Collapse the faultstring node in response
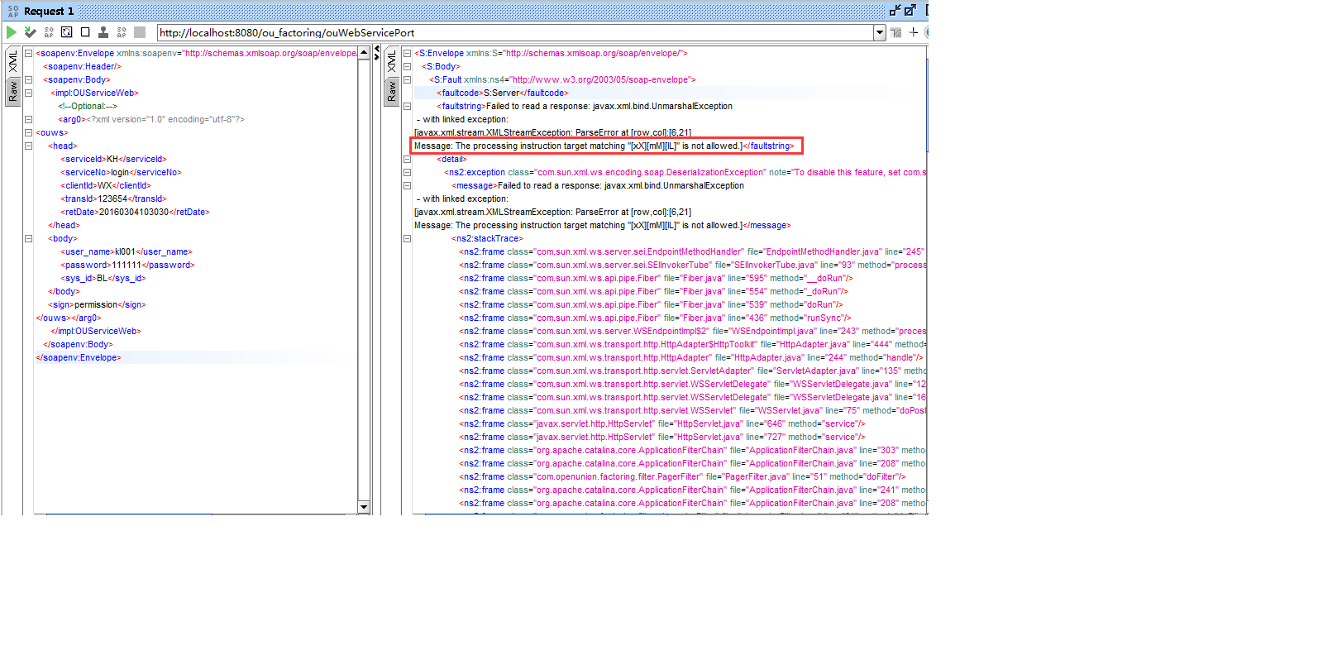Image resolution: width=1323 pixels, height=660 pixels. (407, 106)
